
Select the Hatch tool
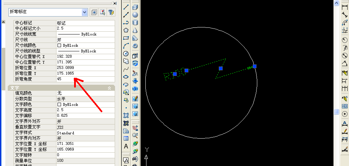[x=126, y=115]
